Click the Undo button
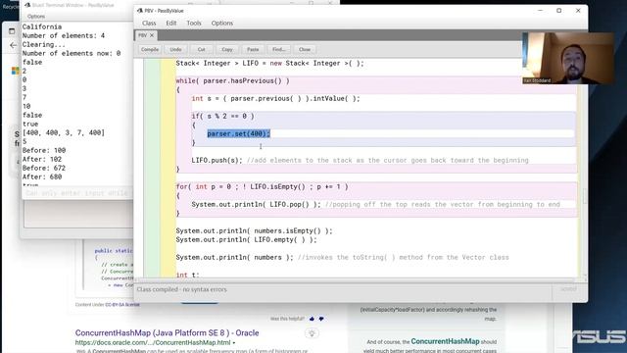Screen dimensions: 627x353 point(175,49)
